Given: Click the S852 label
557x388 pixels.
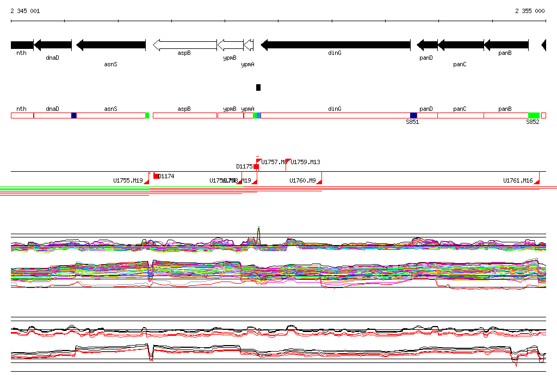Looking at the screenshot, I should pyautogui.click(x=533, y=122).
